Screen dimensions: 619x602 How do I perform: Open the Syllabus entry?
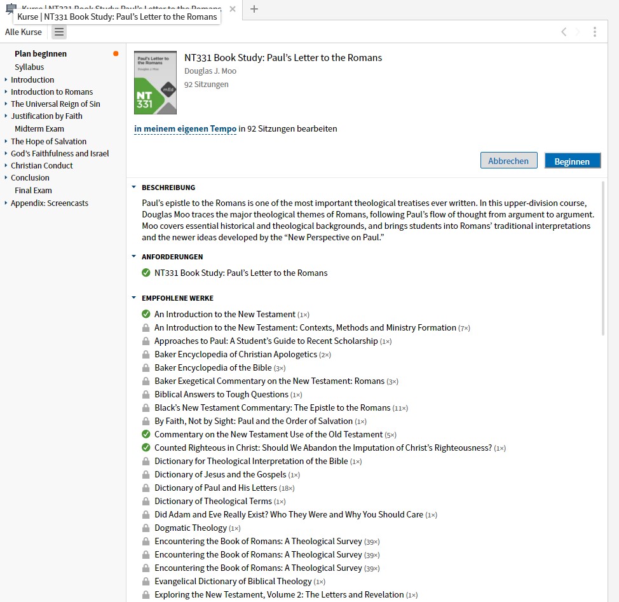[x=29, y=67]
